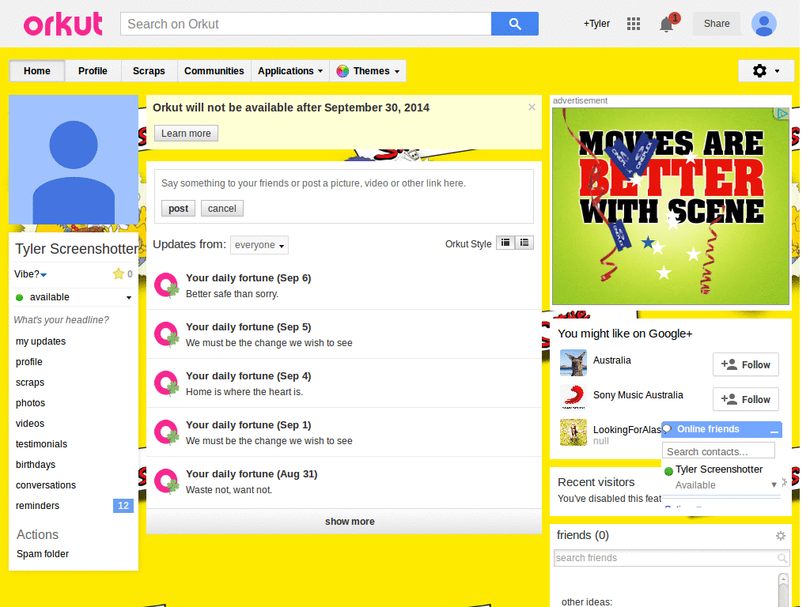
Task: Click the blue search magnifier button
Action: coord(514,24)
